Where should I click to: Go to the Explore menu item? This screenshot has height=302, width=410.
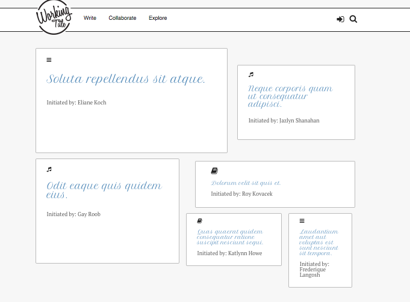coord(158,18)
